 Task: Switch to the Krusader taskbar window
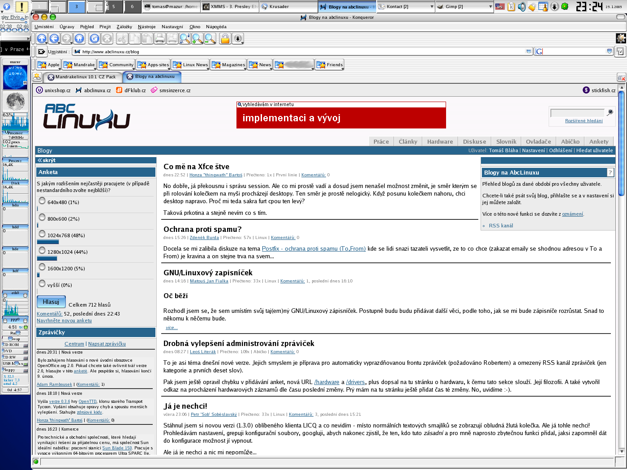[x=288, y=7]
